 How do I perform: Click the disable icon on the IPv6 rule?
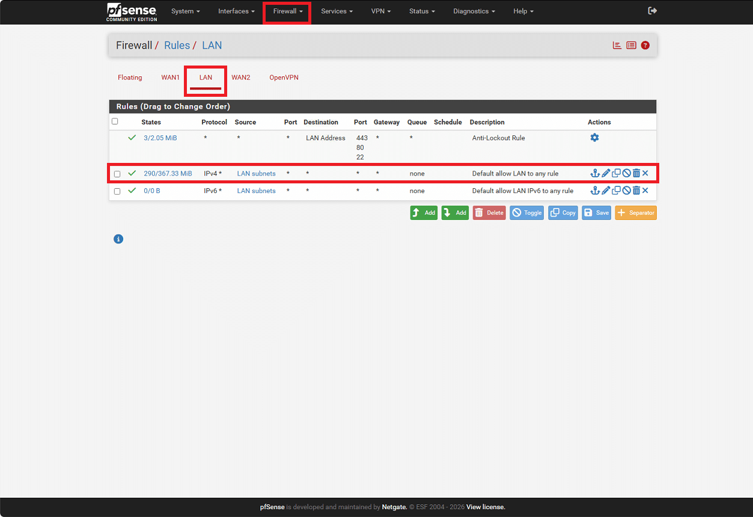(x=626, y=191)
